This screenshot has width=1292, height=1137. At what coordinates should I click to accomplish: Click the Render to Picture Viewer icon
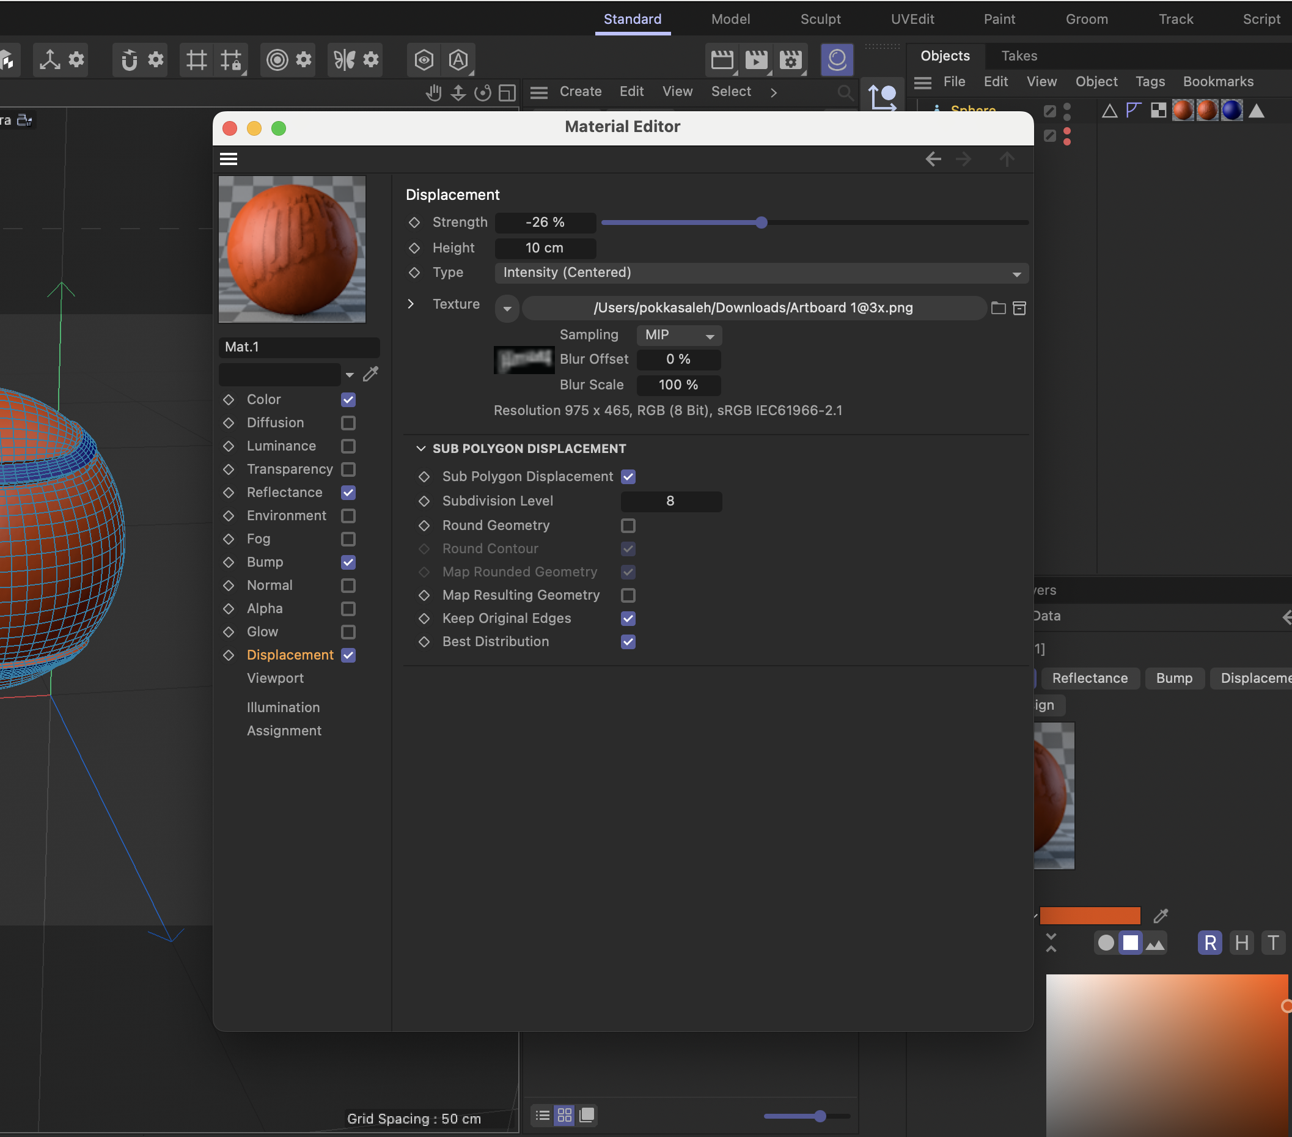(756, 60)
